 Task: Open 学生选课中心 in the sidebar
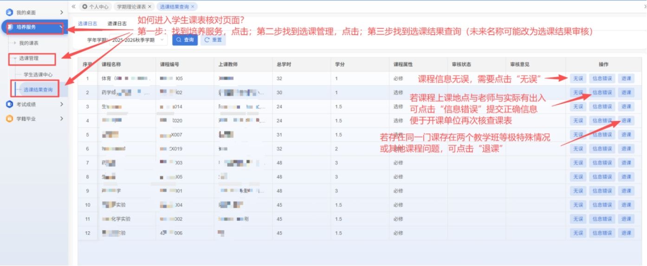[x=38, y=74]
